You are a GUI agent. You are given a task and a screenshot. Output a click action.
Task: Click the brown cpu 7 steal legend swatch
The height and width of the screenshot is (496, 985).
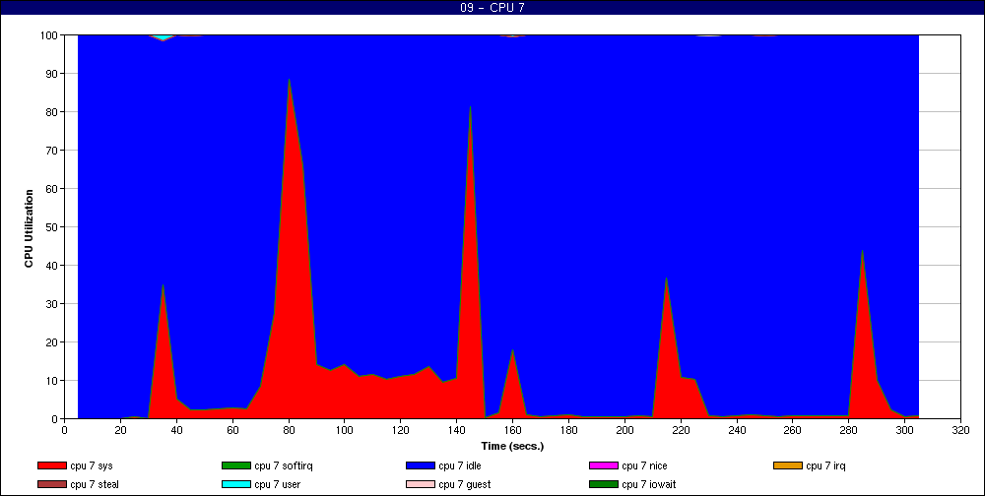click(x=51, y=485)
